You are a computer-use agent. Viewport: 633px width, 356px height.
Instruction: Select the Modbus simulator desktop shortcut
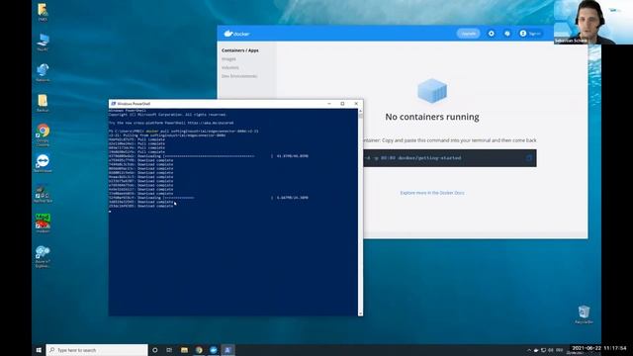(x=43, y=223)
